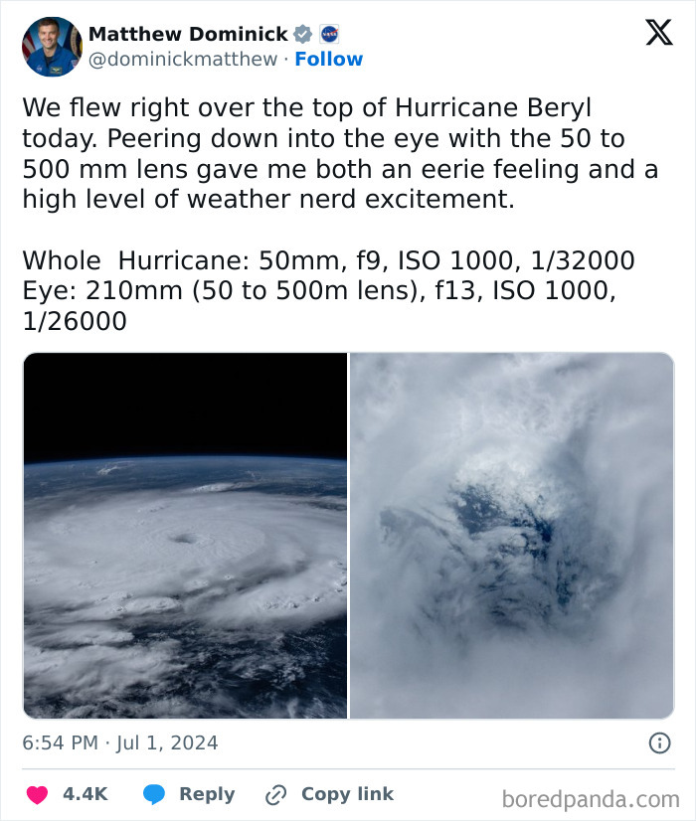Open the tweet via the Jul 1, 2024 timestamp
The height and width of the screenshot is (821, 696).
click(120, 742)
